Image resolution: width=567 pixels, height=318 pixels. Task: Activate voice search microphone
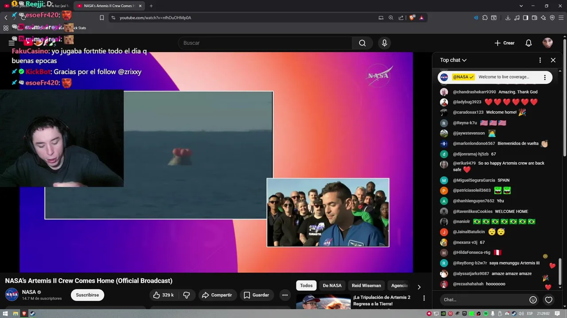pyautogui.click(x=384, y=43)
